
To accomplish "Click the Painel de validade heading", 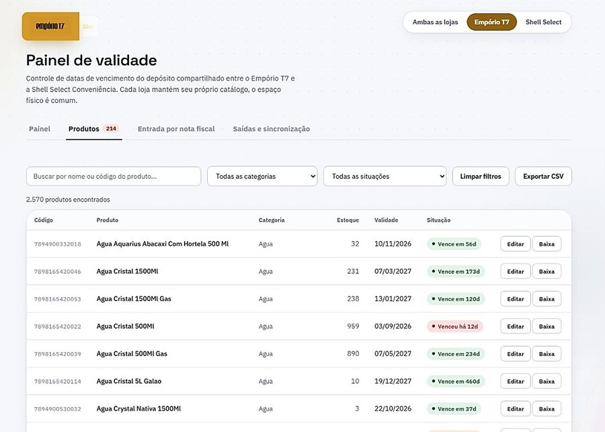I will 91,60.
